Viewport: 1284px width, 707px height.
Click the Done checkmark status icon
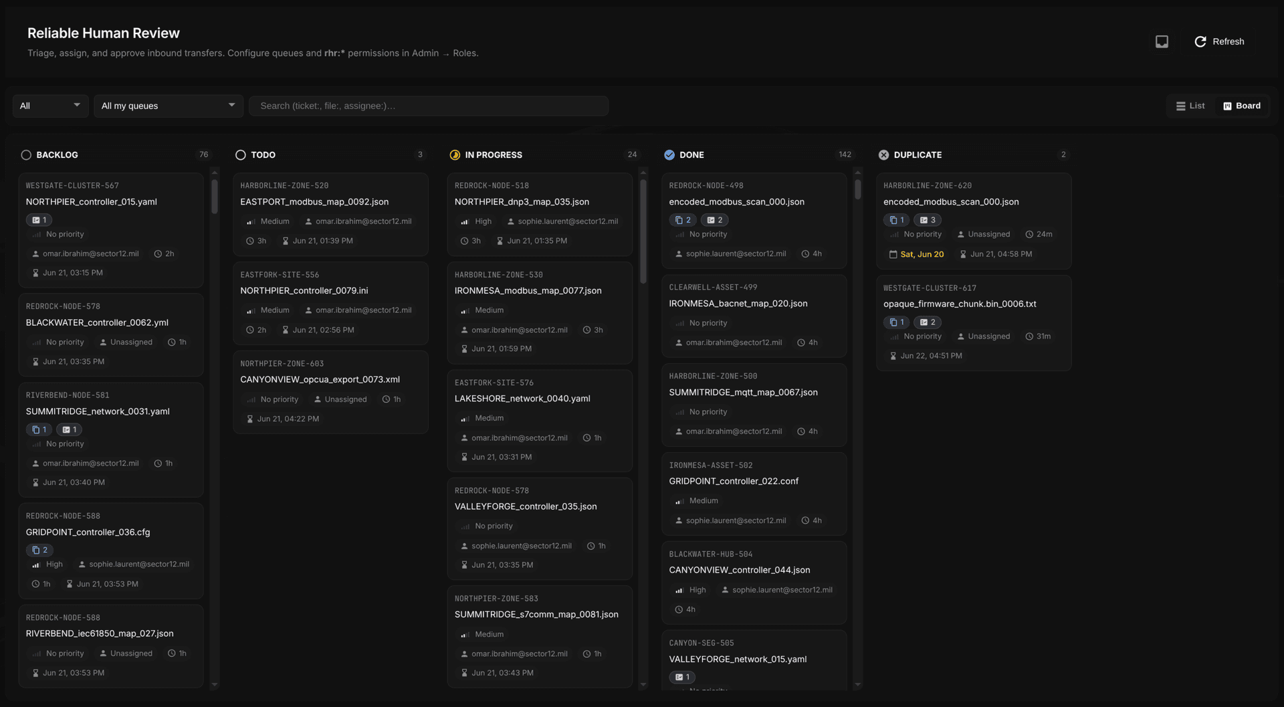point(669,155)
